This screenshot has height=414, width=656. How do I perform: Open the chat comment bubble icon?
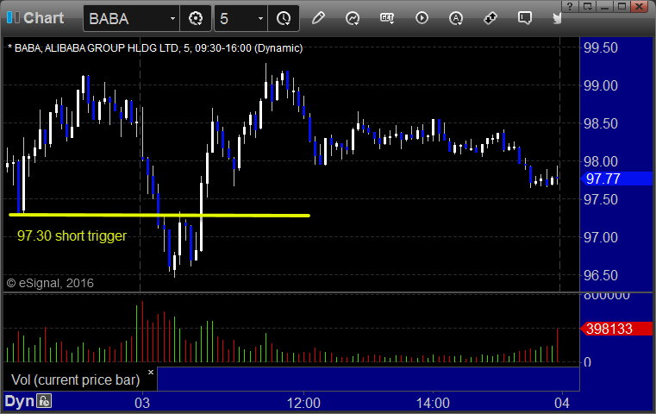coord(525,18)
